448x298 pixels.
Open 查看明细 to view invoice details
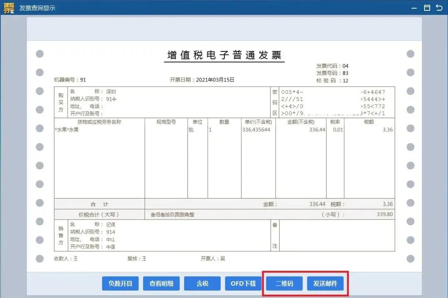point(161,283)
